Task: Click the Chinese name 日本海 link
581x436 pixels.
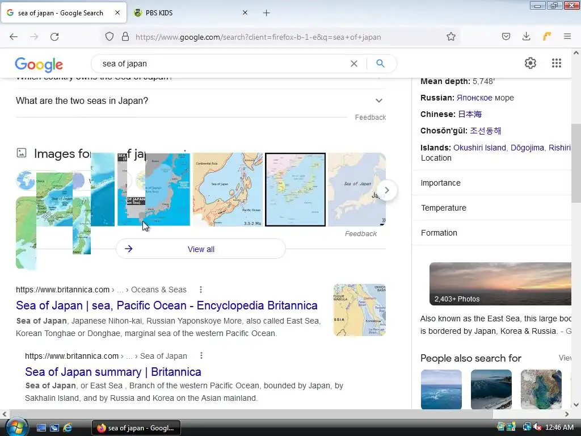Action: click(470, 114)
